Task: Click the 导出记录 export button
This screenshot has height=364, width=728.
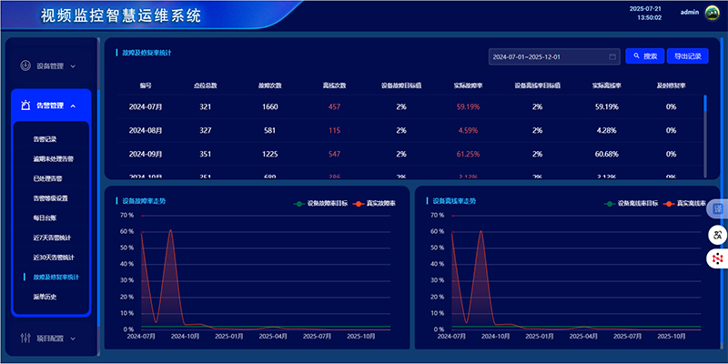Action: 688,56
